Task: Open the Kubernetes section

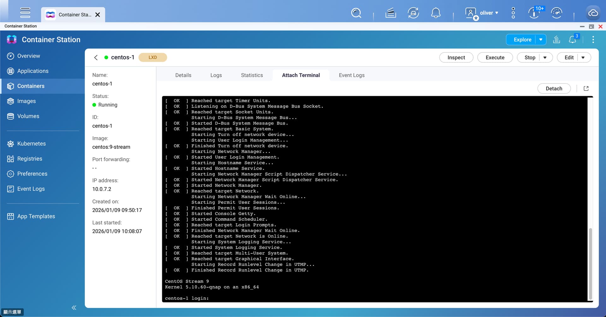Action: point(31,144)
